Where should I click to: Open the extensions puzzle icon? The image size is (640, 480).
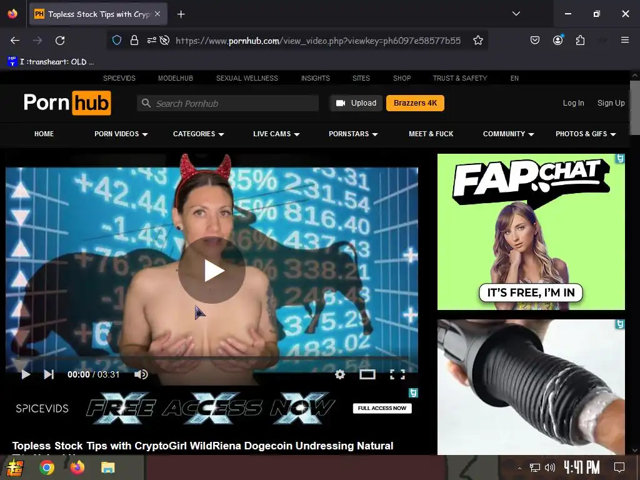[580, 41]
